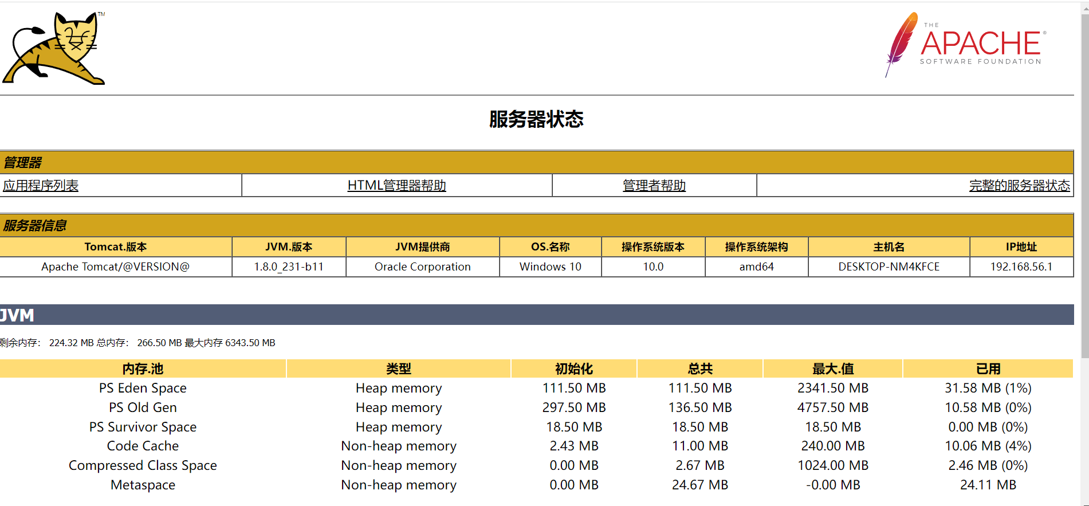Screen dimensions: 1089x506
Task: Click the 类型 column header
Action: [399, 369]
